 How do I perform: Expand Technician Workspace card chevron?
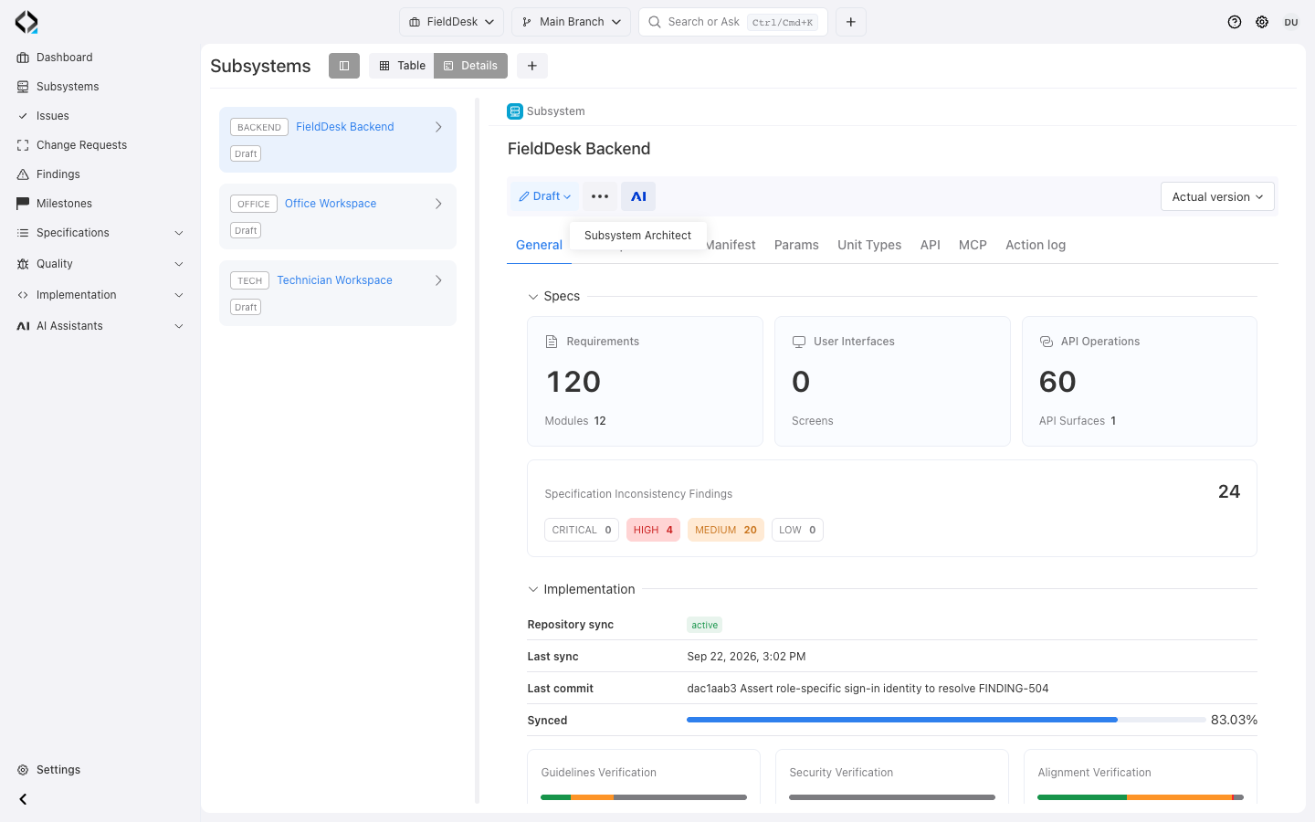(438, 280)
